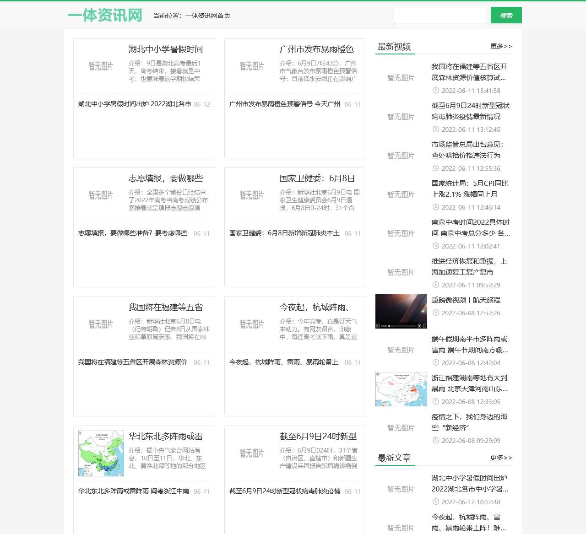
Task: Open the 一体资讯网首页 breadcrumb link
Action: point(208,16)
